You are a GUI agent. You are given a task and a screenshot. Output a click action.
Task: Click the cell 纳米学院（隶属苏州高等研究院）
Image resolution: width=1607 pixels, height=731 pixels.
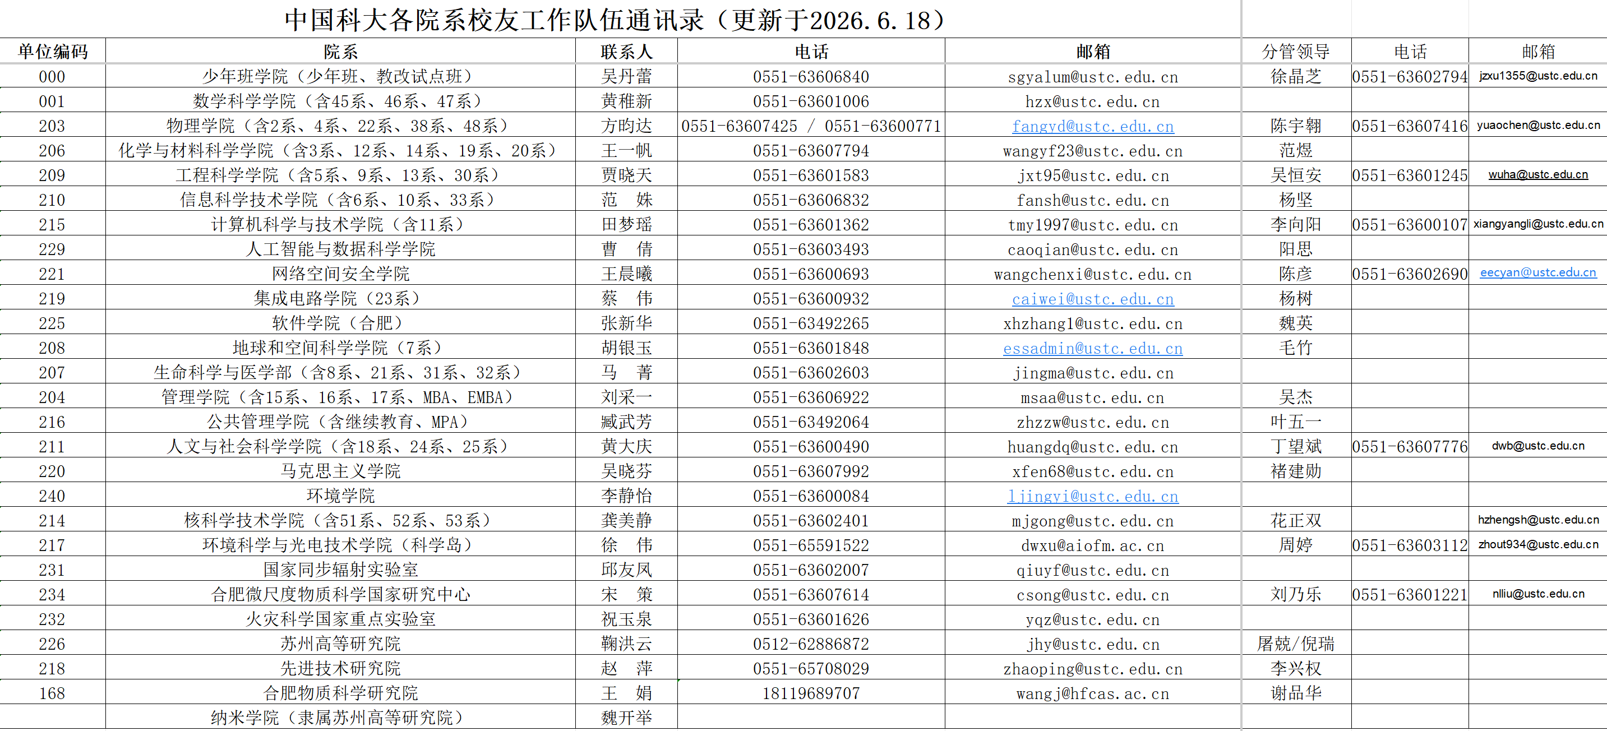340,718
